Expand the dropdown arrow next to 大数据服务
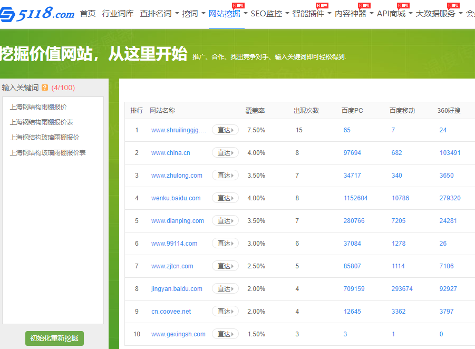Screen dimensions: 475x349 coord(461,13)
